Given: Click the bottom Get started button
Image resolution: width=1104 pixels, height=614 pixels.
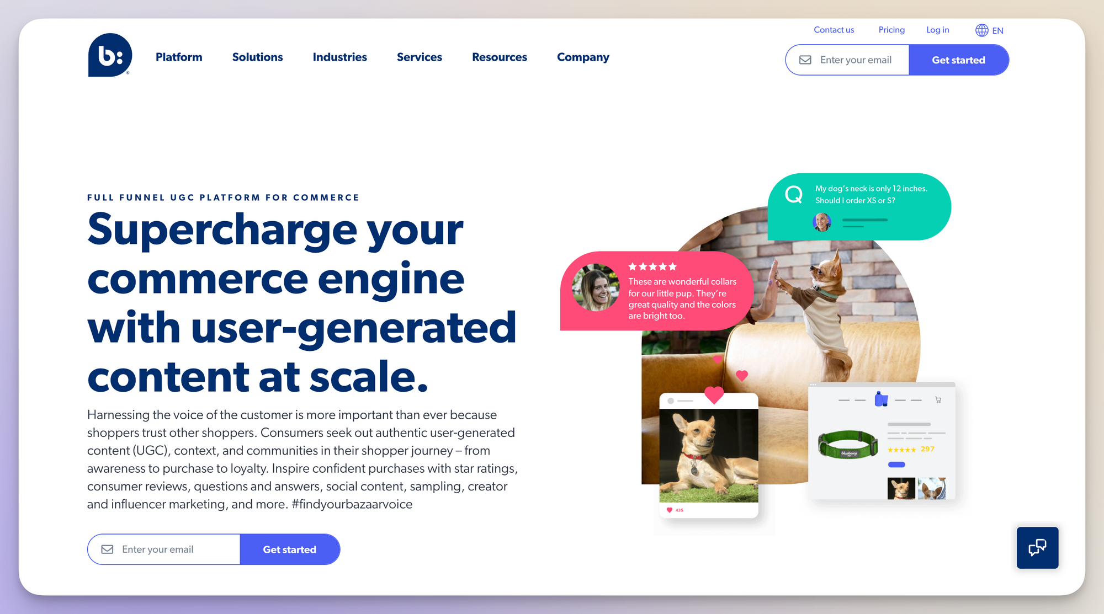Looking at the screenshot, I should [289, 549].
